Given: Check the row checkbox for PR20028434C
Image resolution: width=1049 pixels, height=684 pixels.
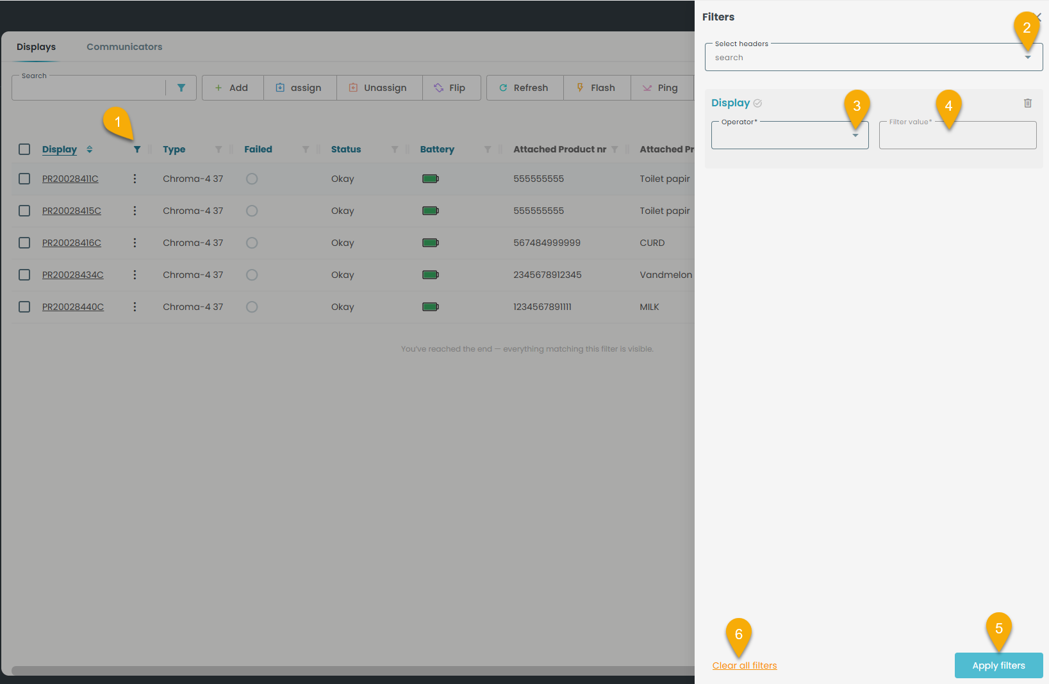Looking at the screenshot, I should coord(24,275).
